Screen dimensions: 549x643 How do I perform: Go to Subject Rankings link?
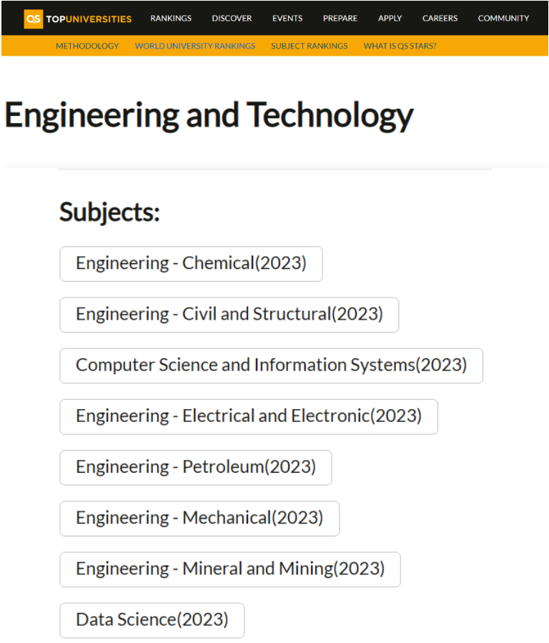(310, 46)
